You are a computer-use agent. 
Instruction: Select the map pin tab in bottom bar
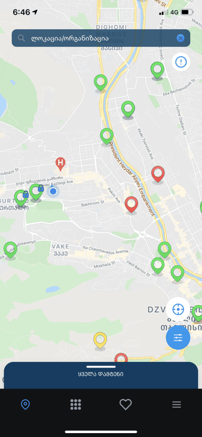(25, 404)
